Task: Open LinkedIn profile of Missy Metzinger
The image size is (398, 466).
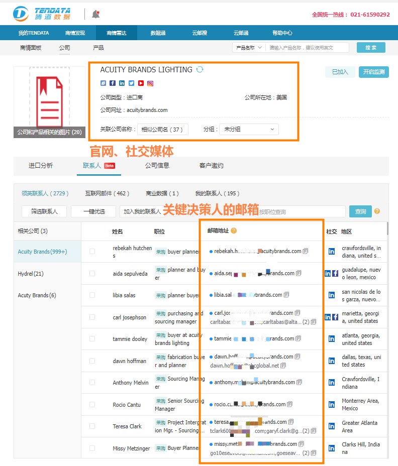Action: (331, 448)
